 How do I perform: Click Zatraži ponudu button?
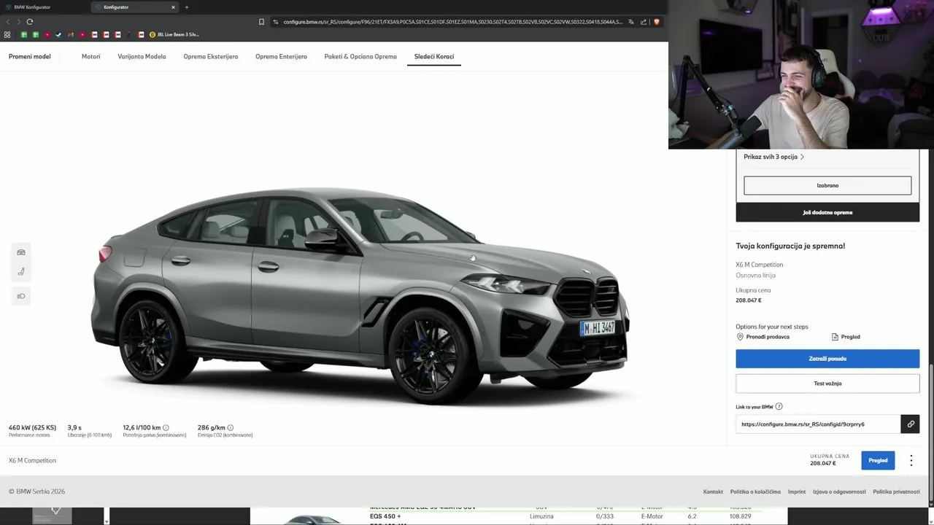(827, 359)
